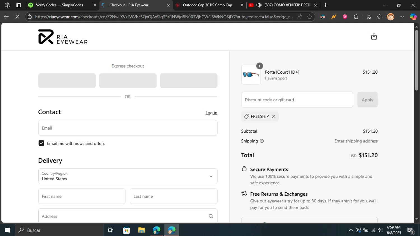Mute the YouTube tab audio

point(259,5)
